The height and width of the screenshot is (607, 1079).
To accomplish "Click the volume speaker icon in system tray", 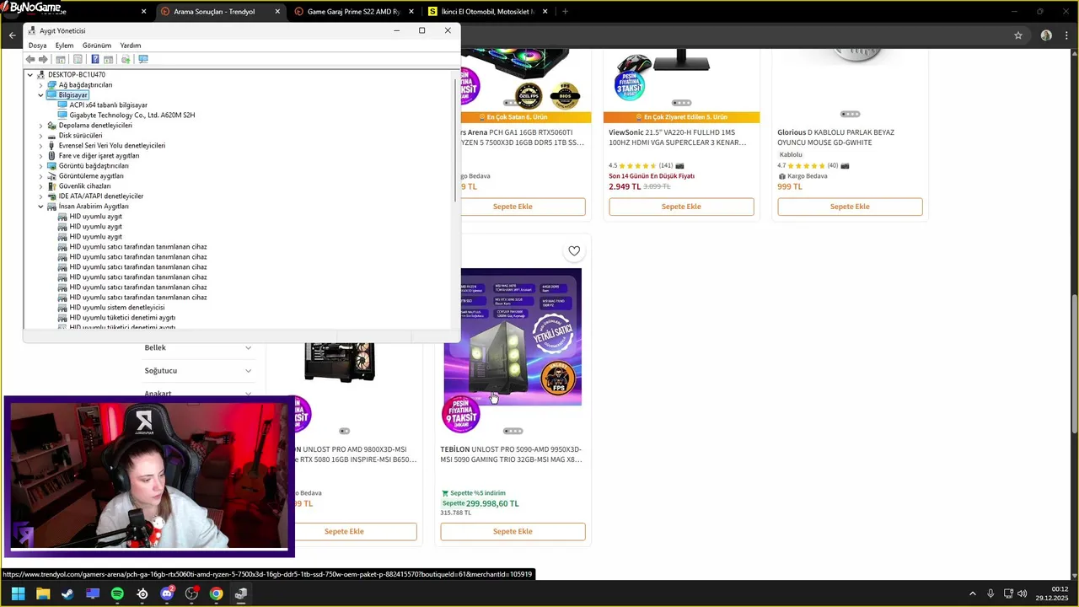I will coord(1023,594).
